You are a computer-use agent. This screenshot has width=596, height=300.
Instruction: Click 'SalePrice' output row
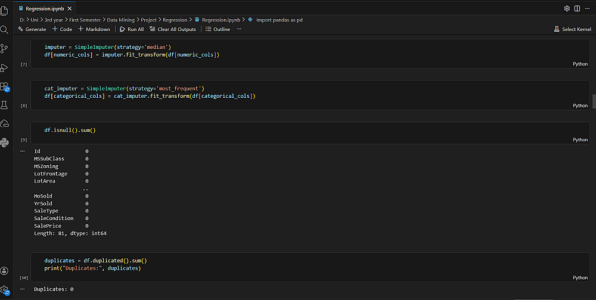[x=61, y=226]
